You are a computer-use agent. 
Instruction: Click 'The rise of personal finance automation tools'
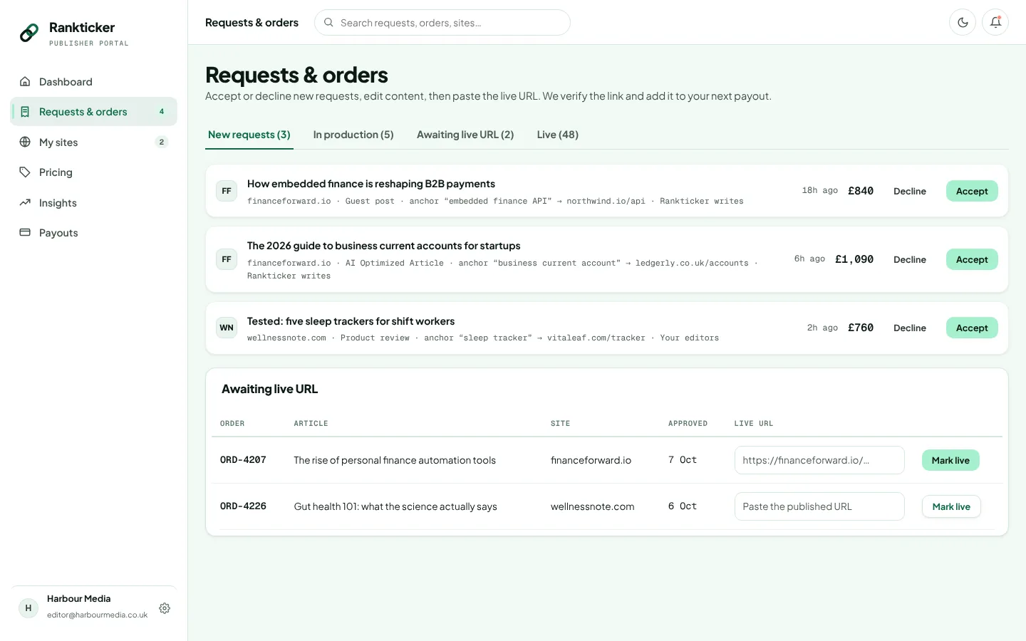point(395,460)
